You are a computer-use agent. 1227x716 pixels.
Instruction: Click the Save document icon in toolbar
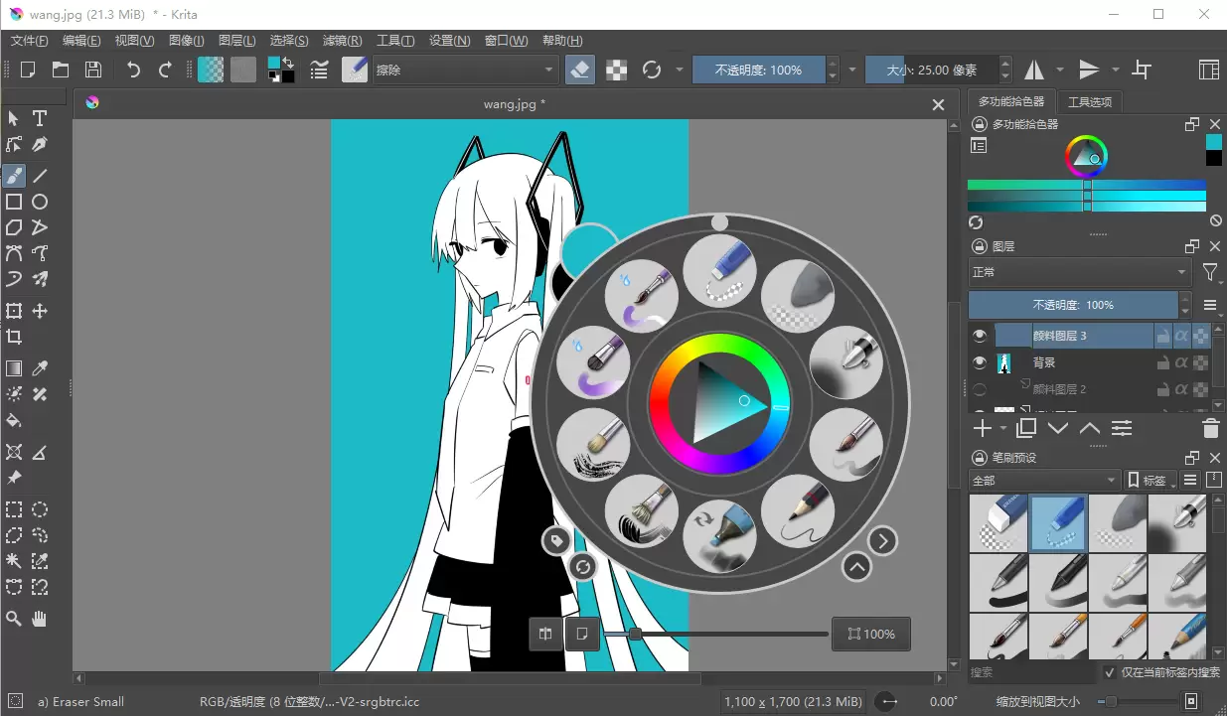[x=92, y=70]
